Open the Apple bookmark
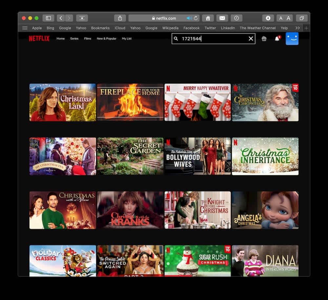The width and height of the screenshot is (328, 300). (37, 28)
